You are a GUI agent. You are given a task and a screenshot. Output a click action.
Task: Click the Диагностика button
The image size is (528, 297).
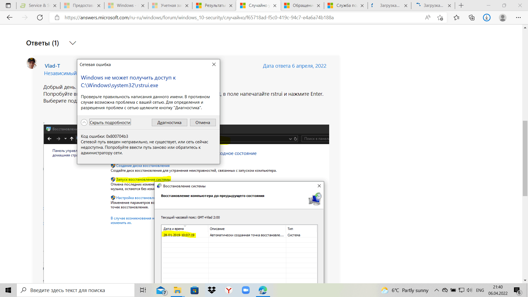(169, 123)
